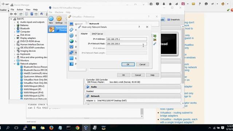Open Device Manager View menu

28,9
